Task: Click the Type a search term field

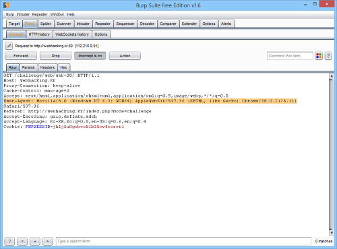Action: (183, 241)
